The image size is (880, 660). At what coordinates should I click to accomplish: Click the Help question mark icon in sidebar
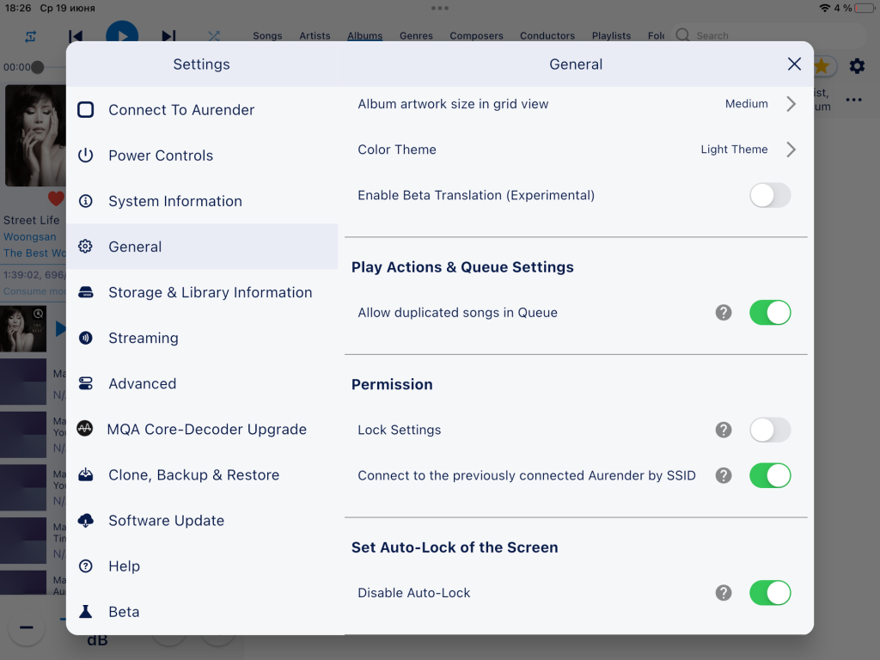pos(85,565)
